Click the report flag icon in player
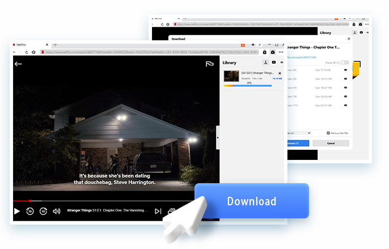The width and height of the screenshot is (389, 249). (209, 64)
